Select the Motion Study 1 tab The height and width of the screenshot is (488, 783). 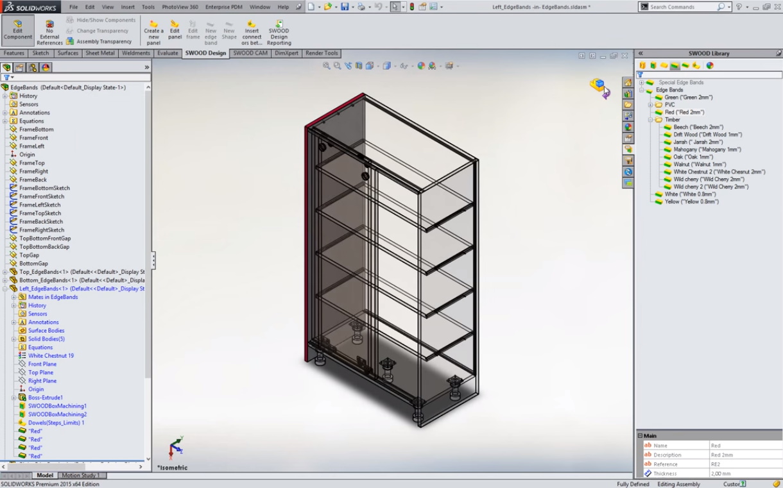coord(80,475)
